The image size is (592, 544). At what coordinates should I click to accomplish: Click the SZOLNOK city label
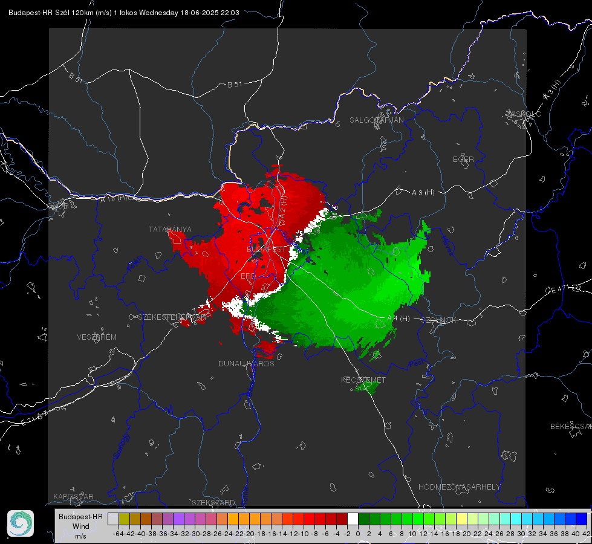(x=439, y=320)
